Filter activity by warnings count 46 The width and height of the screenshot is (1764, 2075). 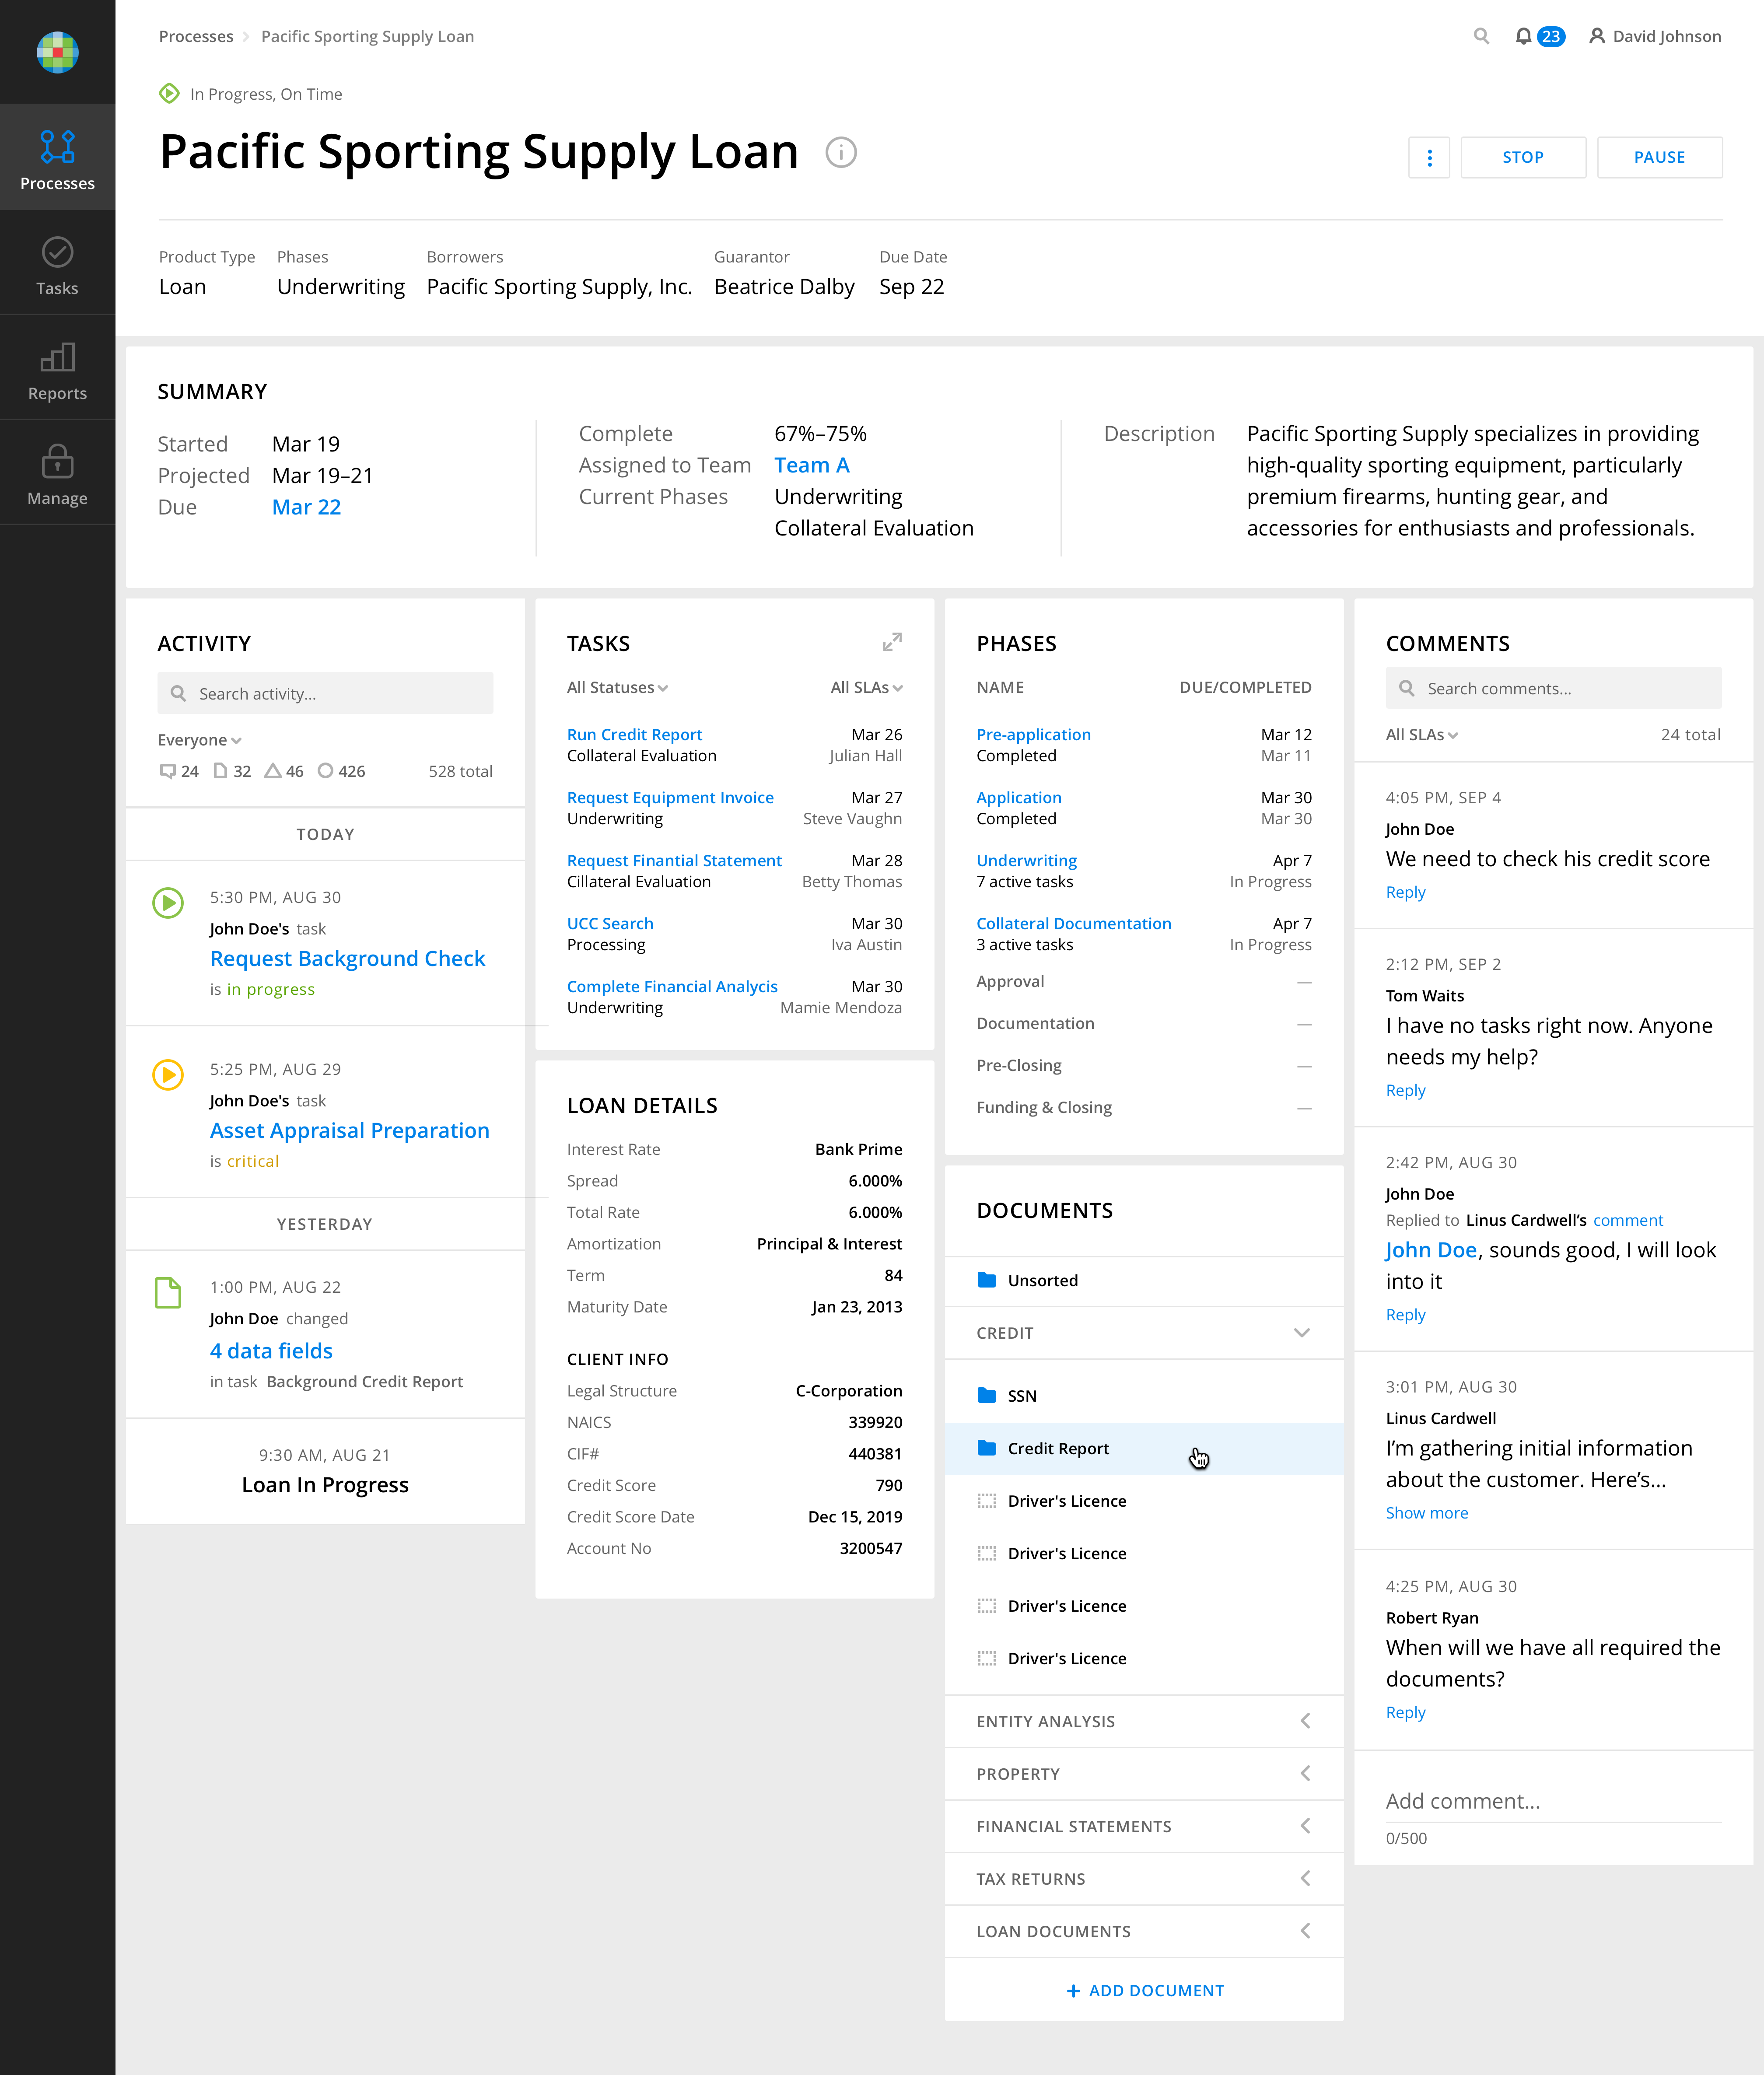point(284,771)
